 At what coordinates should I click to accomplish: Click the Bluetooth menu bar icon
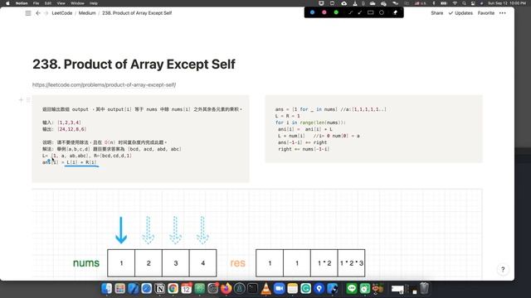click(x=434, y=3)
